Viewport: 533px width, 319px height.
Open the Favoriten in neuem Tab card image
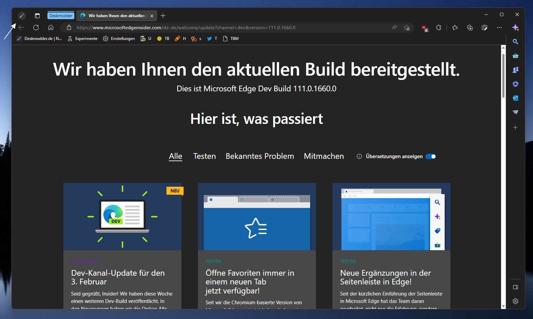click(x=257, y=217)
